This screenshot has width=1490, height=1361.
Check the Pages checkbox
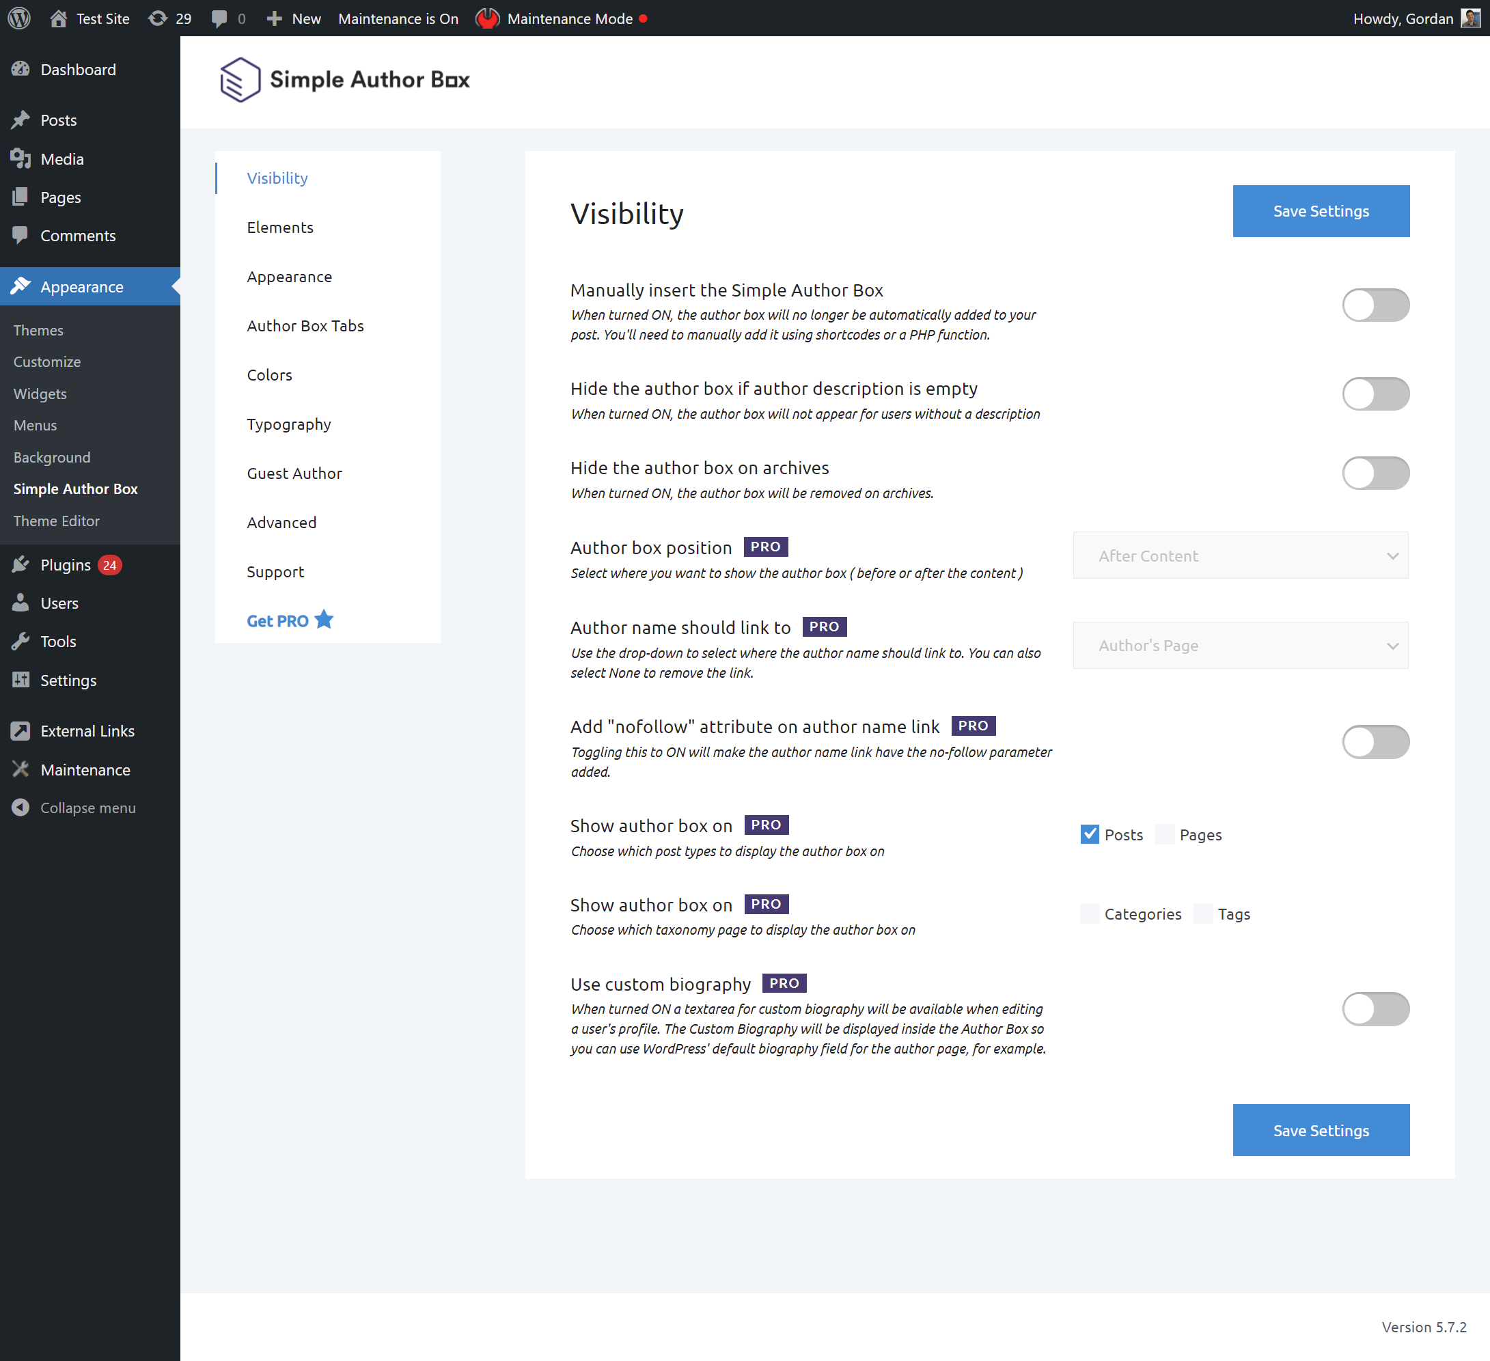[1164, 834]
